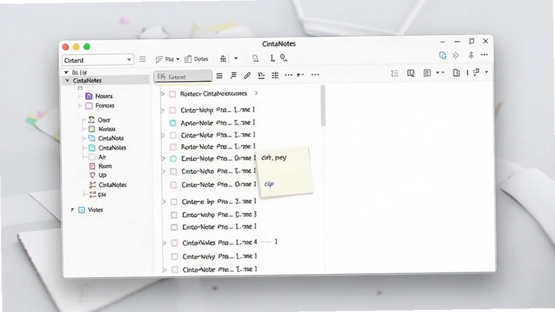Open the dropdown arrow after the tree-structure icon
Screen dimensions: 555x312
point(486,72)
